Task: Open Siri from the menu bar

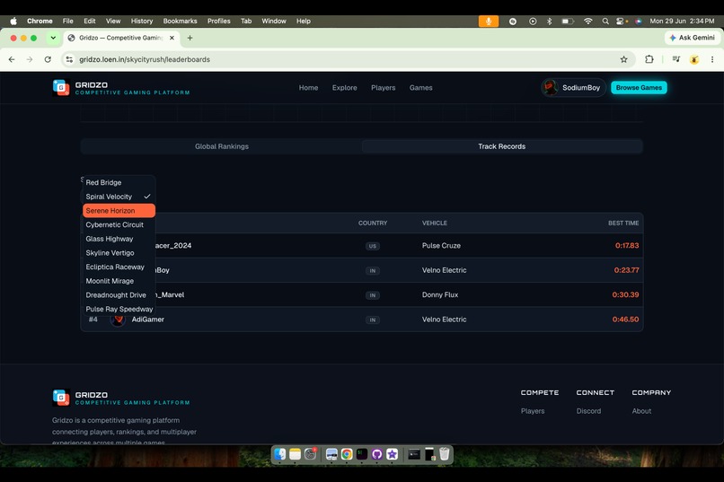Action: [x=638, y=22]
